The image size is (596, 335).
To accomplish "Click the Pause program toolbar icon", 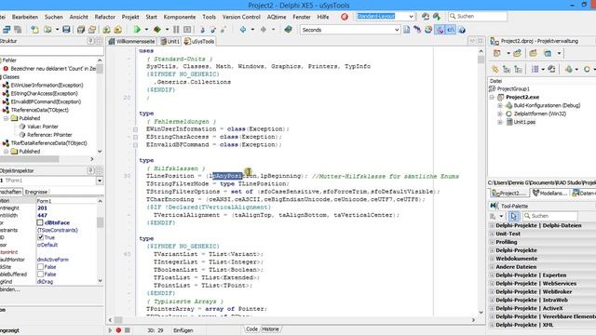I will [x=176, y=29].
